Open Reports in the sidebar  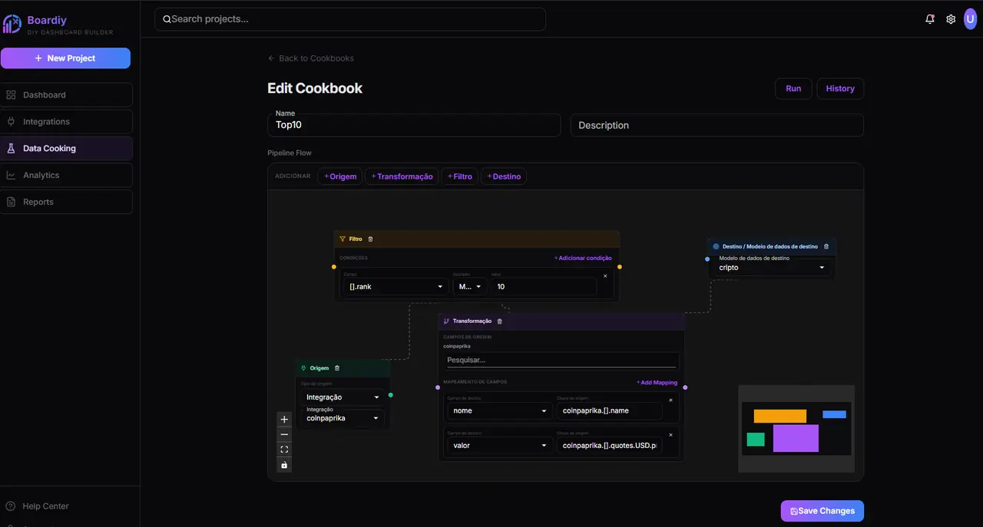66,203
